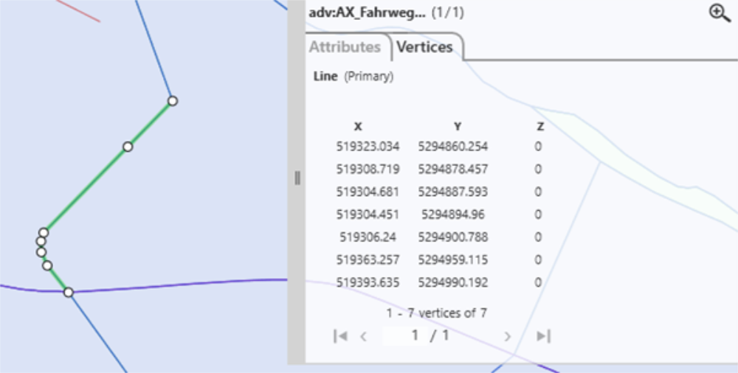Select Y value 5294878.457
The image size is (738, 373).
(x=453, y=170)
